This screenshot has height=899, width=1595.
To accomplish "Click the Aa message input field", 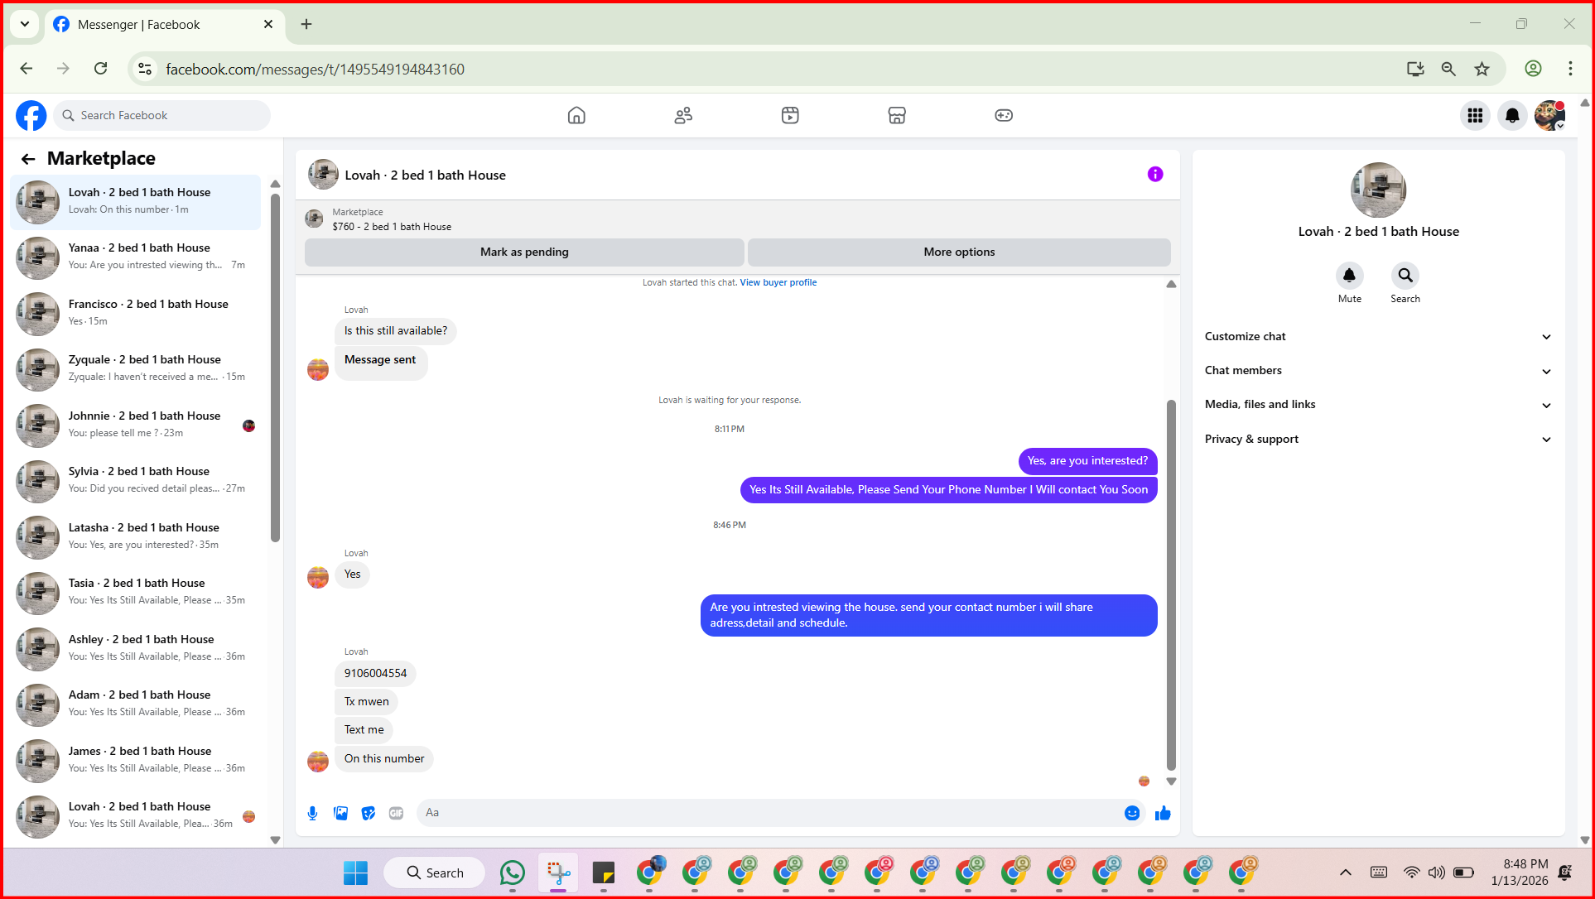I will (x=770, y=813).
